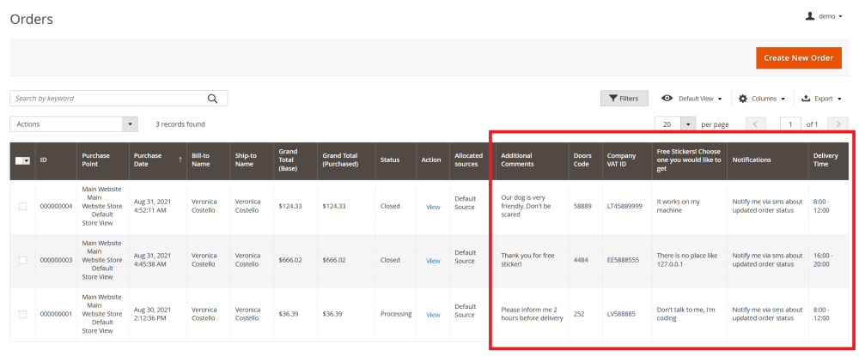The height and width of the screenshot is (356, 859).
Task: Click the Free Stickers column header
Action: tap(690, 160)
